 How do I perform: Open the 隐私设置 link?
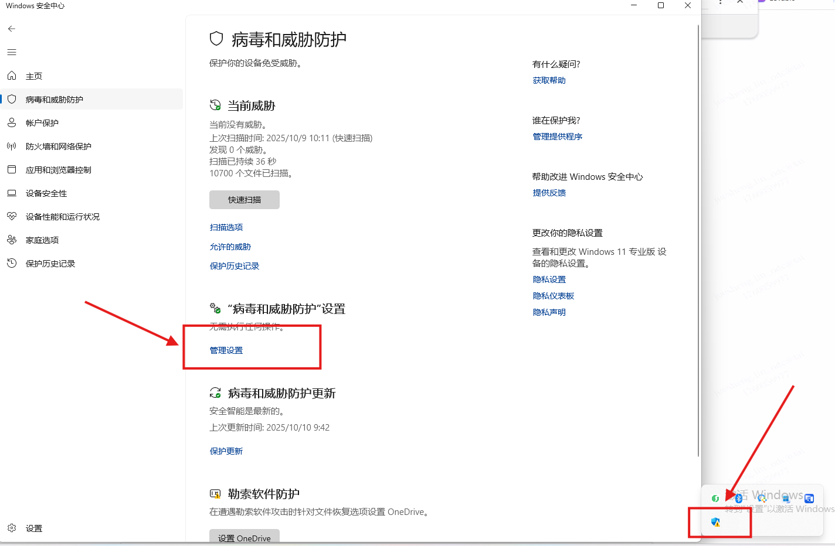(549, 279)
